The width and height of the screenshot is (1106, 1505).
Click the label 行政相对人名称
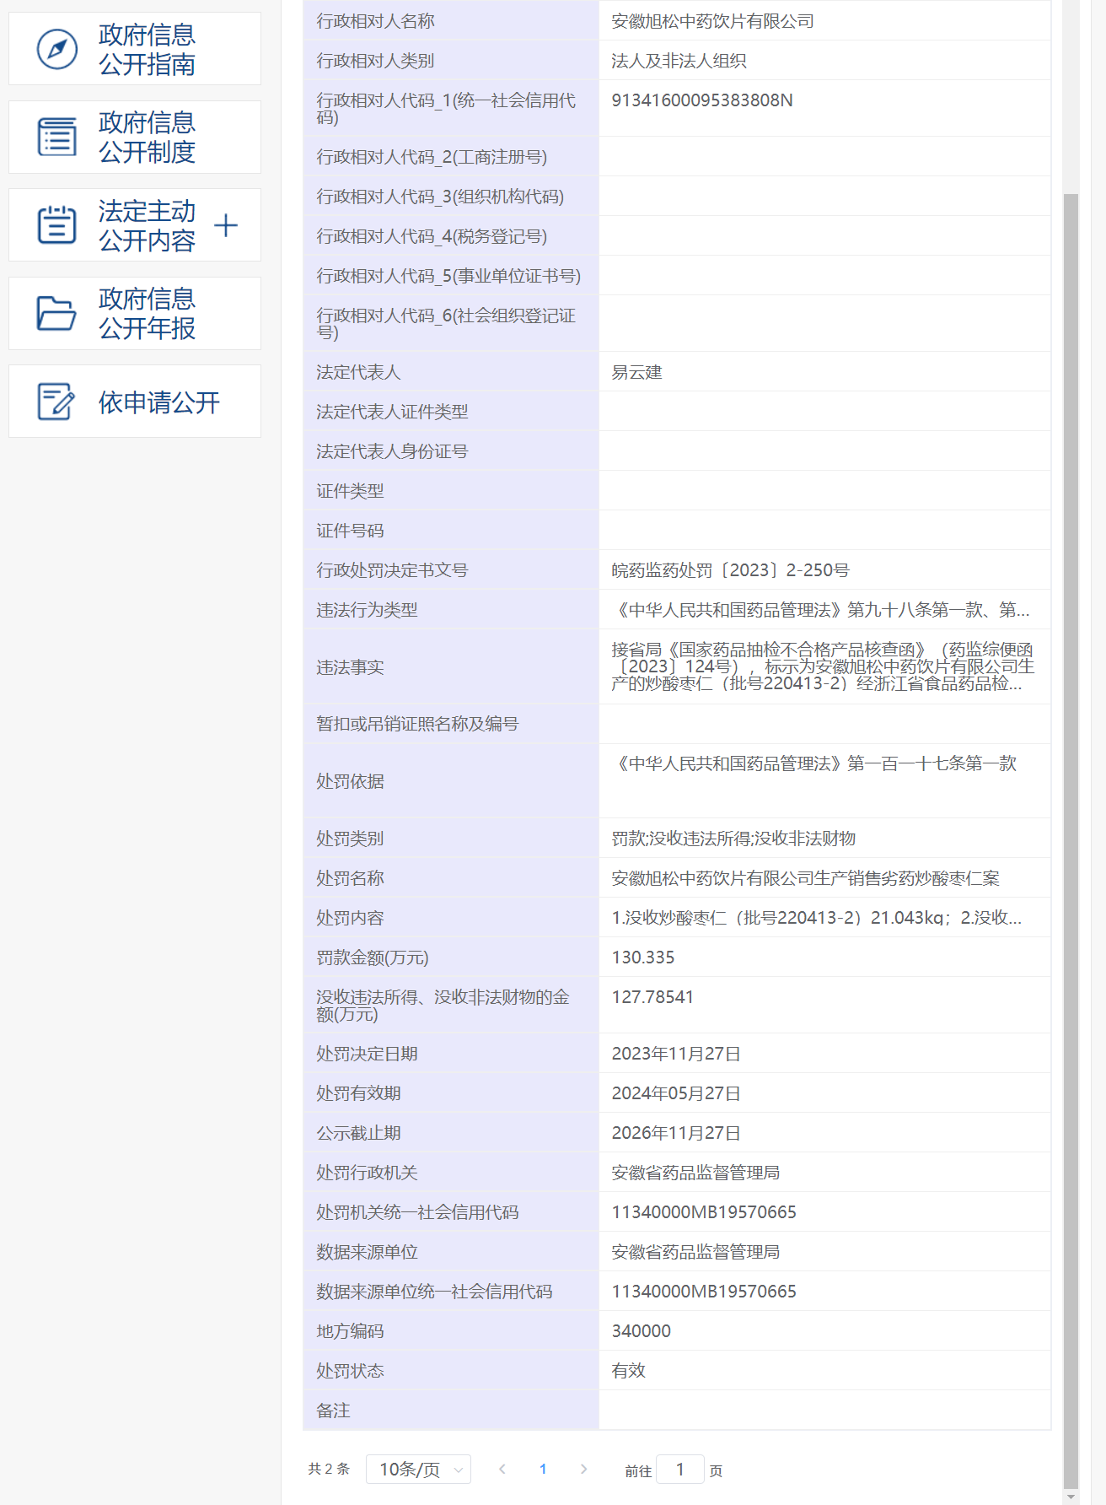click(x=376, y=21)
